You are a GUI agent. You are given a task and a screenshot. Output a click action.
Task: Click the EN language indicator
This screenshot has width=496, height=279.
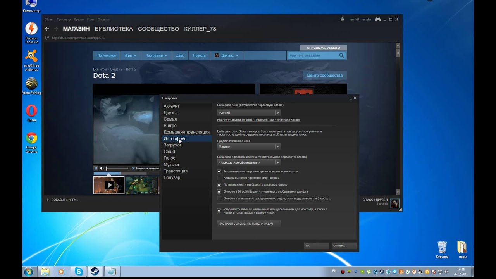(334, 270)
